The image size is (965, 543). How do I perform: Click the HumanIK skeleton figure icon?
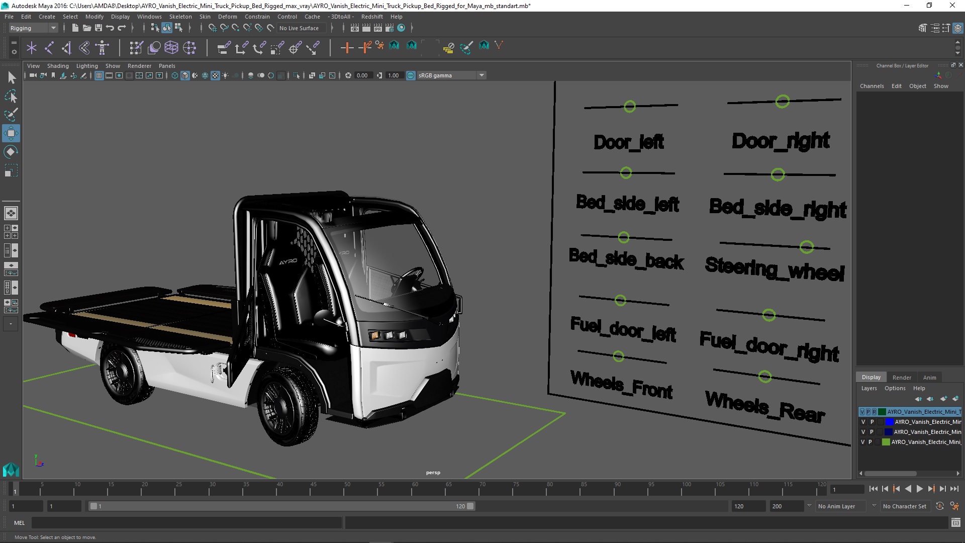click(102, 48)
